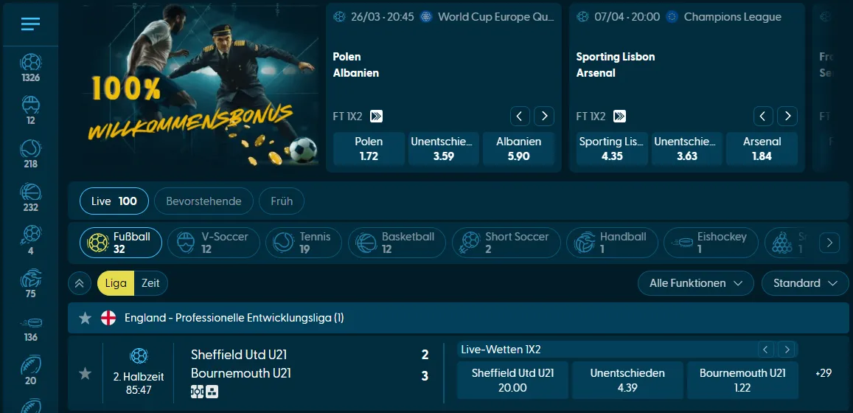Filter live events by Eishockey 1
Screen dimensions: 853x413
click(x=711, y=243)
